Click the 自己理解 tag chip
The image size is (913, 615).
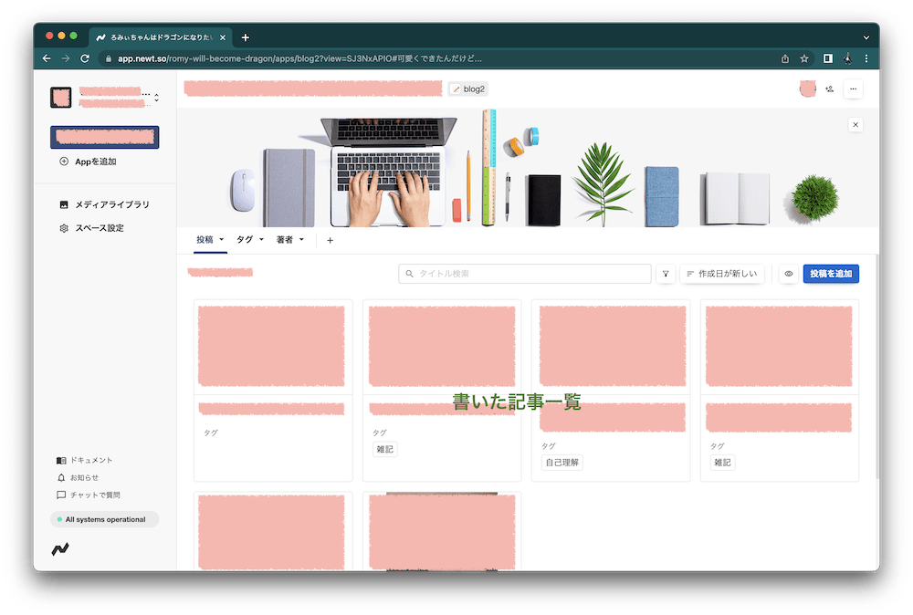[x=561, y=463]
